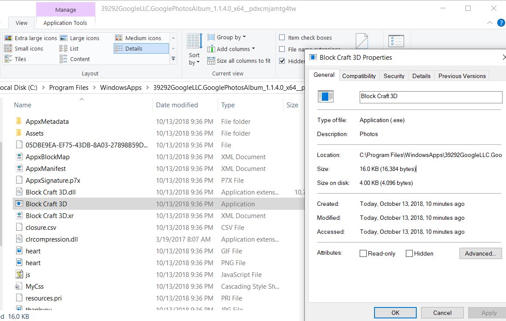Click the Block Craft 3D application icon
This screenshot has height=321, width=506.
(19, 204)
